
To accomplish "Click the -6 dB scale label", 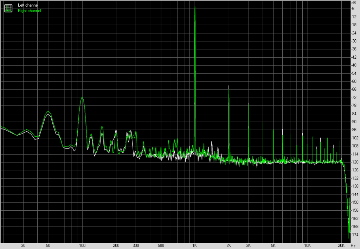I will pos(353,9).
